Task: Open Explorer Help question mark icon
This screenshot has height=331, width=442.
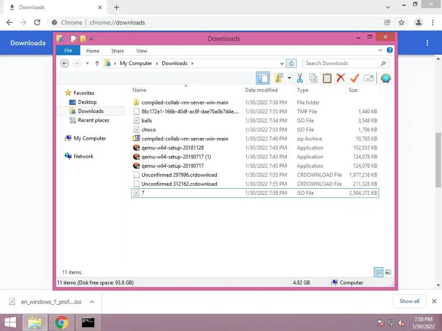Action: click(x=390, y=50)
